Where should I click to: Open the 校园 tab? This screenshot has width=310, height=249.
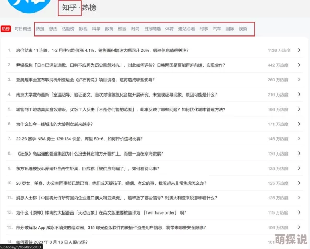[x=122, y=29]
